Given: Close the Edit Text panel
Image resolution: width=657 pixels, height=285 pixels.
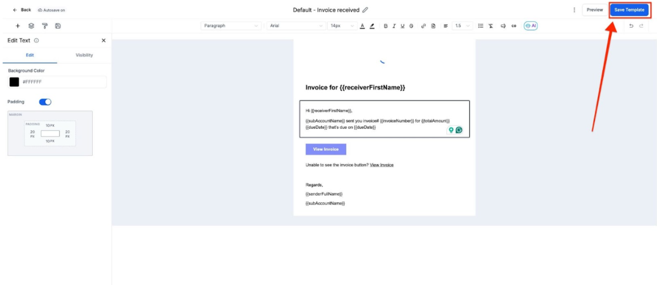Looking at the screenshot, I should [104, 40].
